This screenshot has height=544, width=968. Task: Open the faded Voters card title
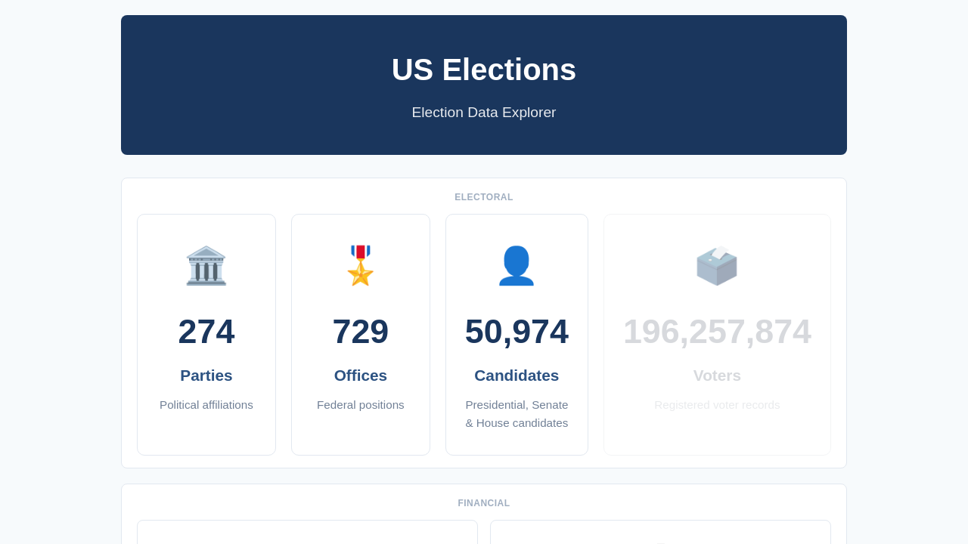(x=717, y=376)
